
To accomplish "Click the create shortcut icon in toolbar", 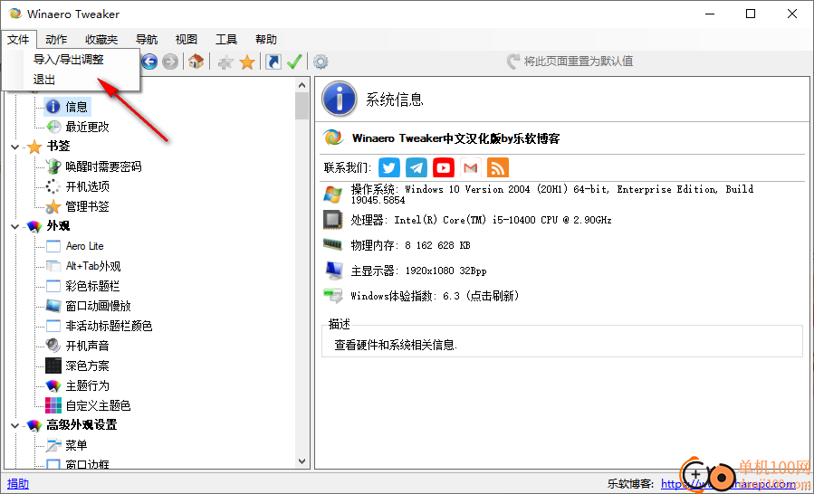I will coord(273,62).
